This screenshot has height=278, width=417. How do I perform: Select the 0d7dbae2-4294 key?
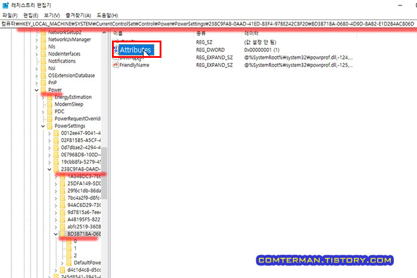pyautogui.click(x=81, y=147)
